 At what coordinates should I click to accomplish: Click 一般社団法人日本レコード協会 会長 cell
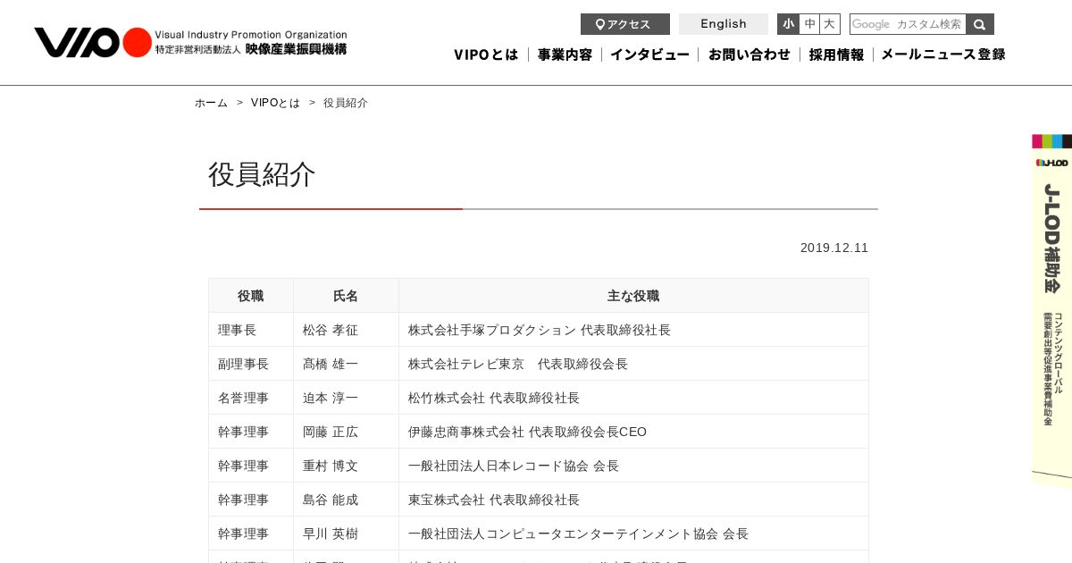[633, 466]
